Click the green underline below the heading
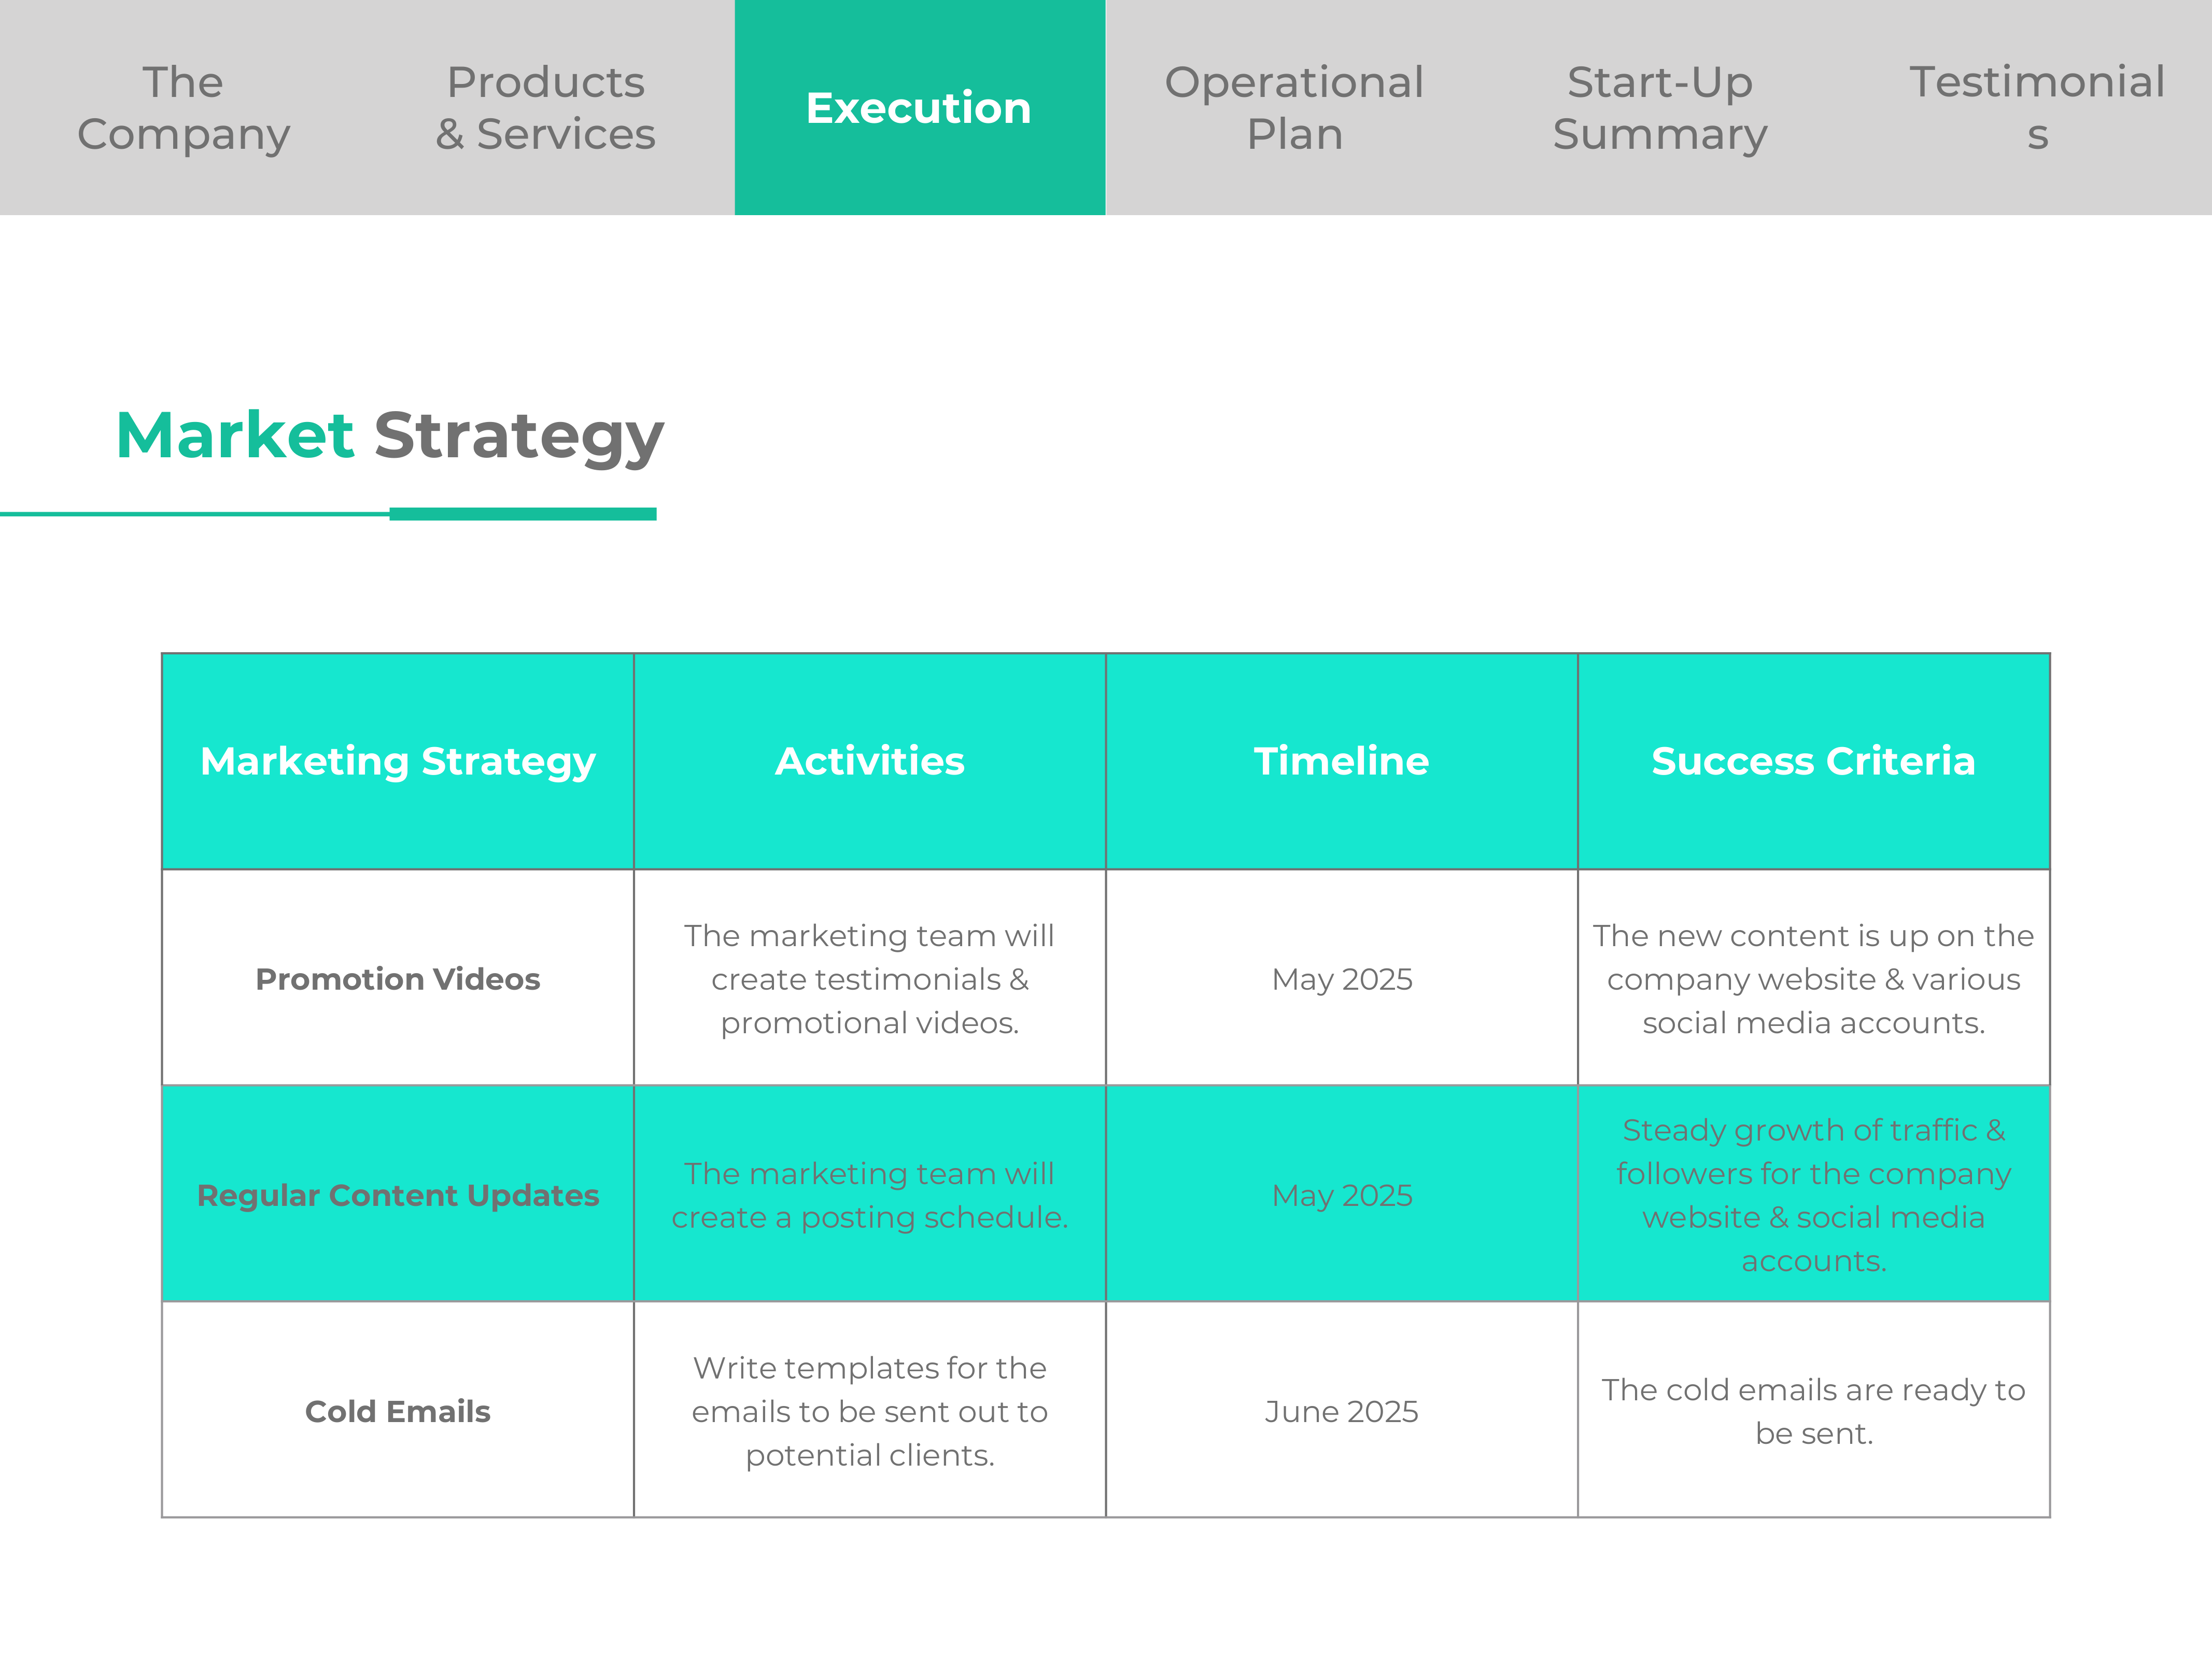The image size is (2212, 1659). pos(328,514)
